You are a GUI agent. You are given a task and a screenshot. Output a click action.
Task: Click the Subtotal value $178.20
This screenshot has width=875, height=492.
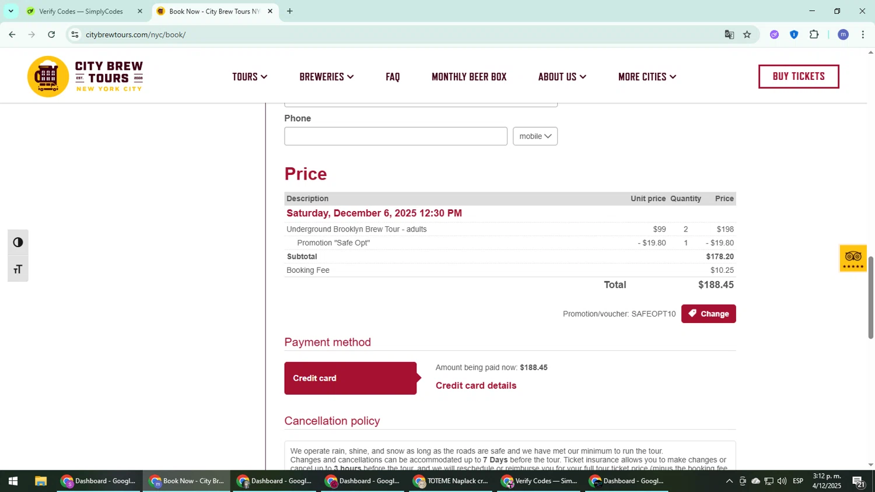pyautogui.click(x=720, y=256)
